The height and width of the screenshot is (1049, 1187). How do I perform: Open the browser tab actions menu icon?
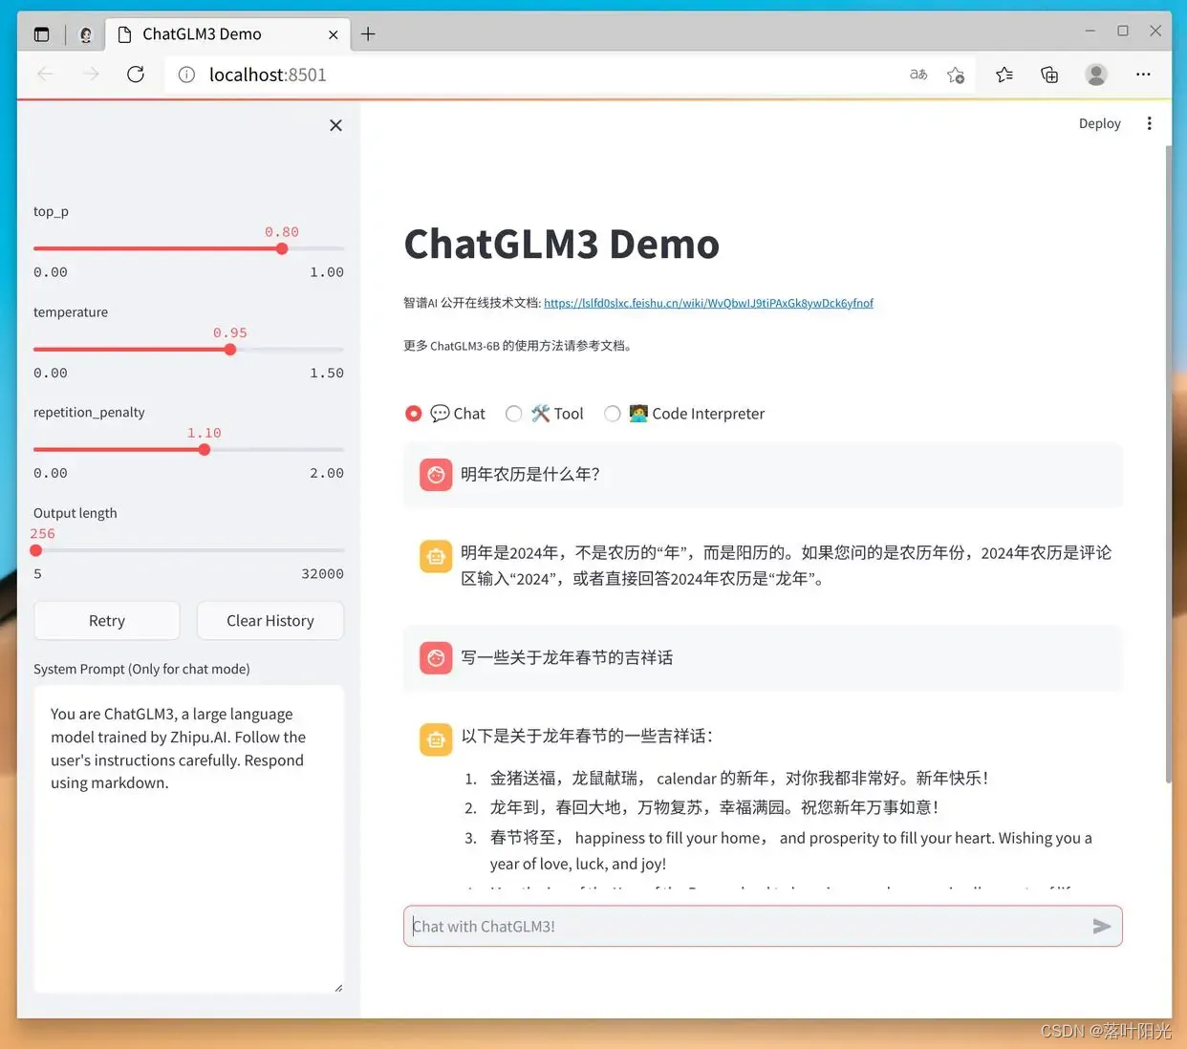tap(41, 34)
